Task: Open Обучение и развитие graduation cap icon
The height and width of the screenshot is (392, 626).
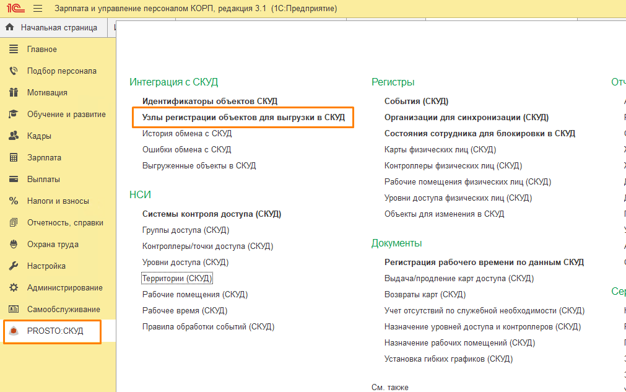Action: coord(14,115)
